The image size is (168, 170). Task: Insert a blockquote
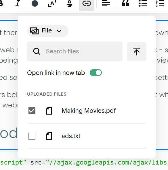(x=125, y=3)
